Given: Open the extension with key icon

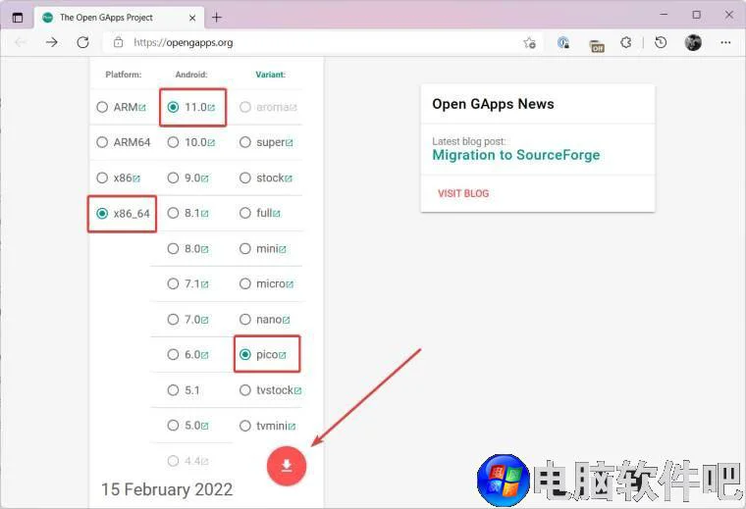Looking at the screenshot, I should point(563,43).
